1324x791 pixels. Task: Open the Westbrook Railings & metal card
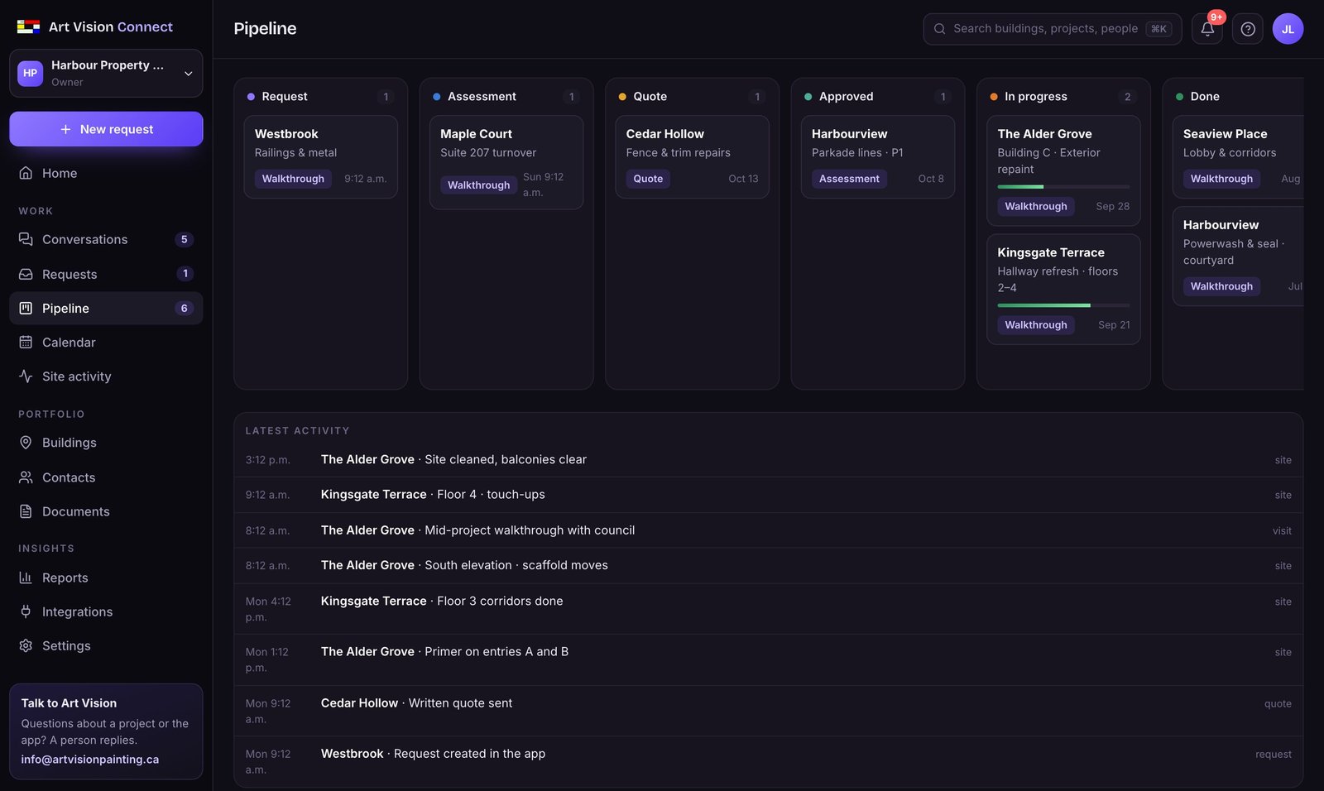coord(320,157)
